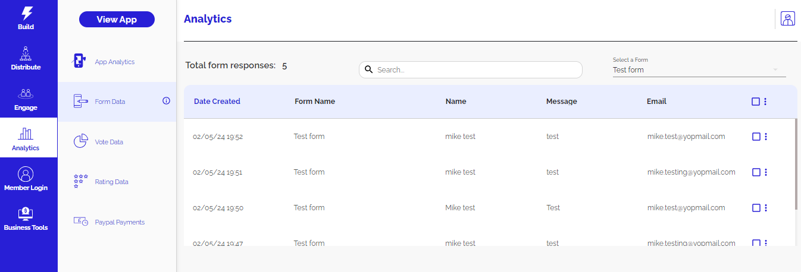Open the Select a Form dropdown

tap(699, 69)
